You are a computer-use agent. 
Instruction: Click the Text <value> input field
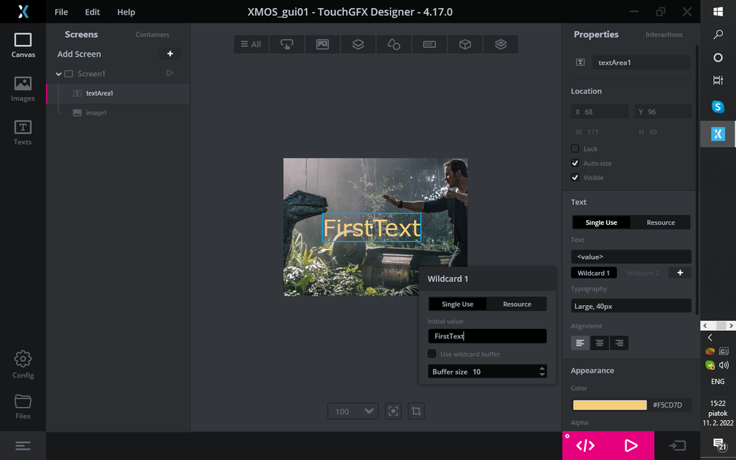(631, 257)
